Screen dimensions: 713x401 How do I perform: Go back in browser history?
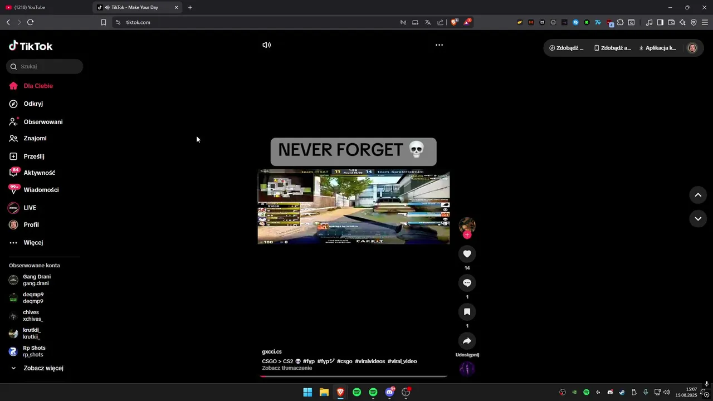(x=8, y=22)
